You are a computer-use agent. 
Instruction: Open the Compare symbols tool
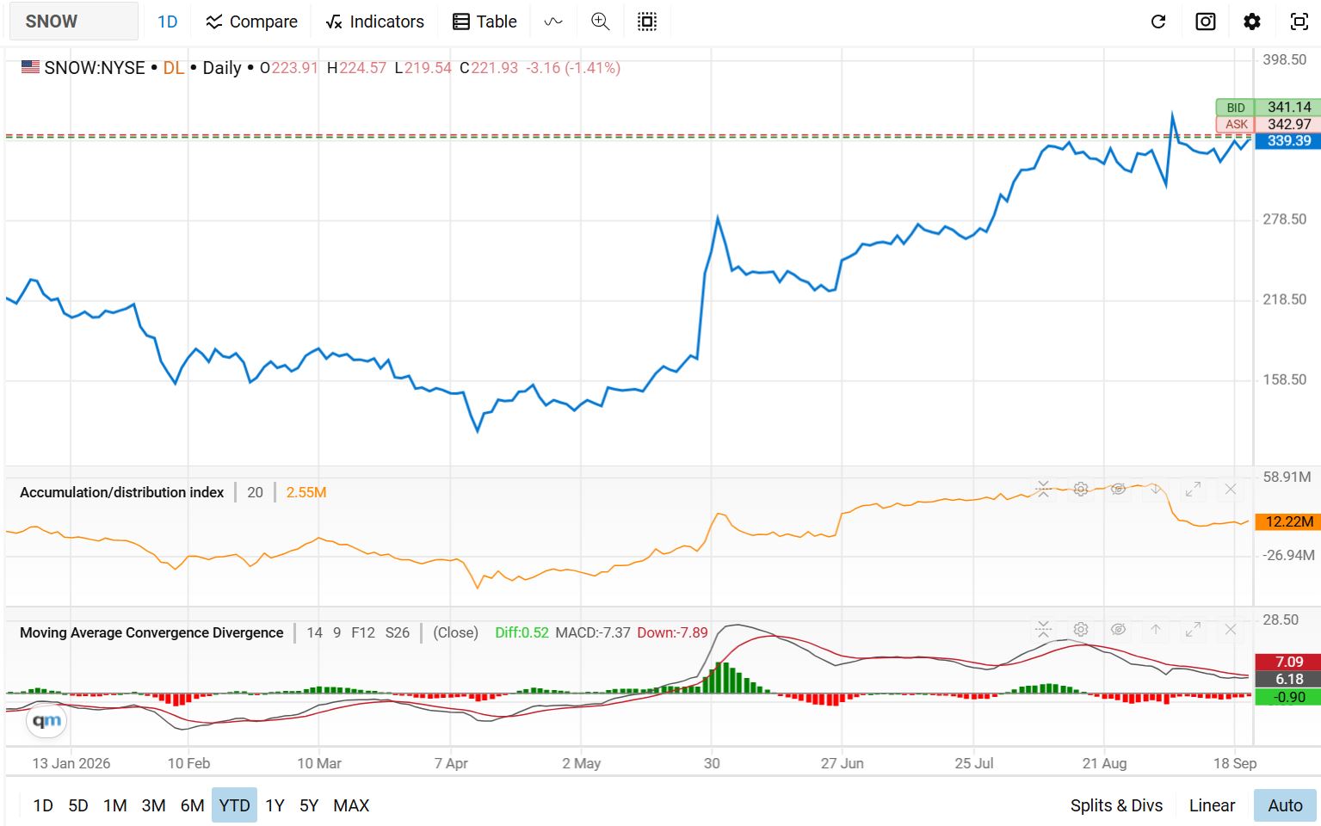[251, 22]
